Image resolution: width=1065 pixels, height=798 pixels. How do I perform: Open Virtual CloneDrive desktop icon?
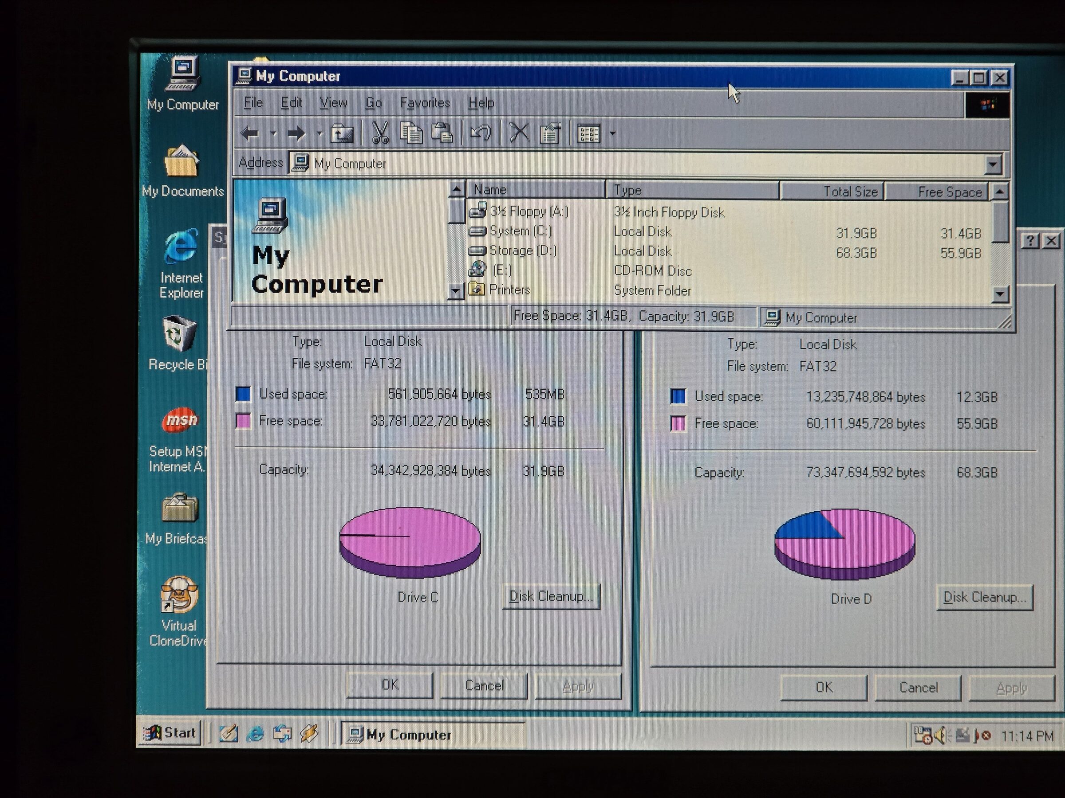[179, 595]
